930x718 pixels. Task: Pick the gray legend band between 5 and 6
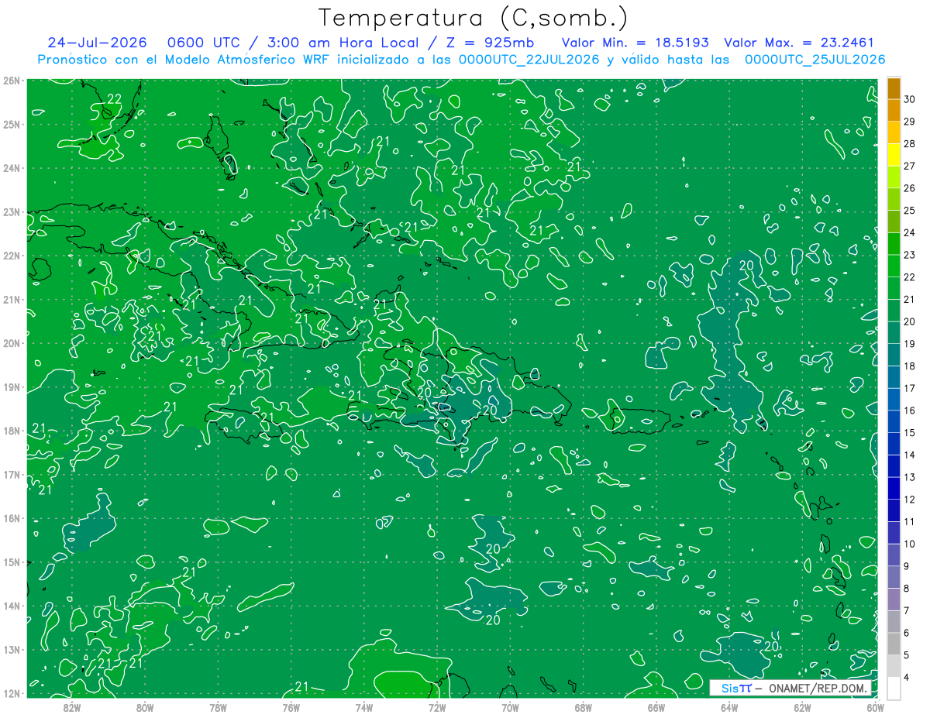894,644
